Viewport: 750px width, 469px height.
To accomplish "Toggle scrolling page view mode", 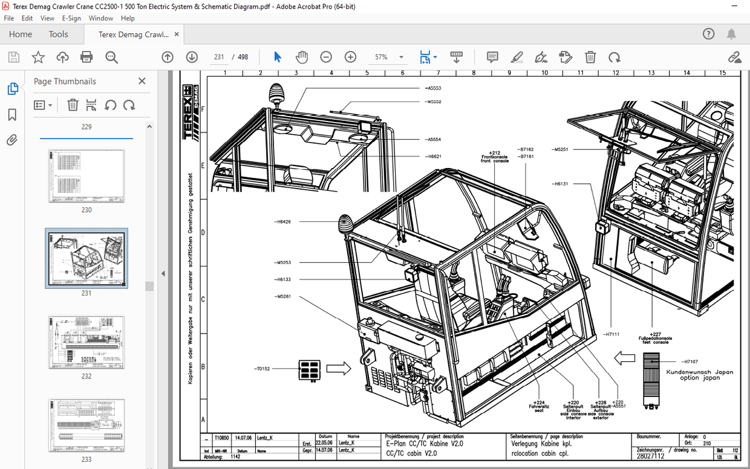I will coord(456,57).
